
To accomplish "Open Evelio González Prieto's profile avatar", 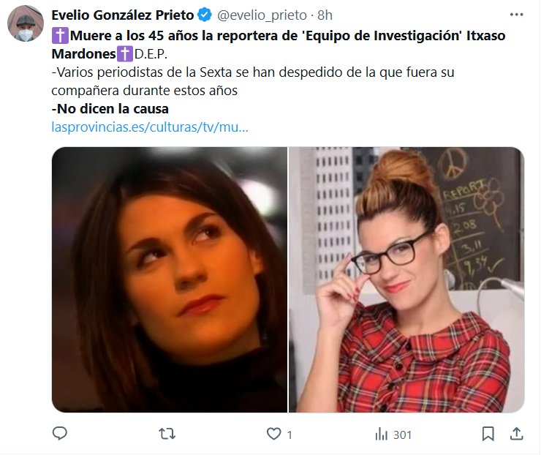I will 26,23.
